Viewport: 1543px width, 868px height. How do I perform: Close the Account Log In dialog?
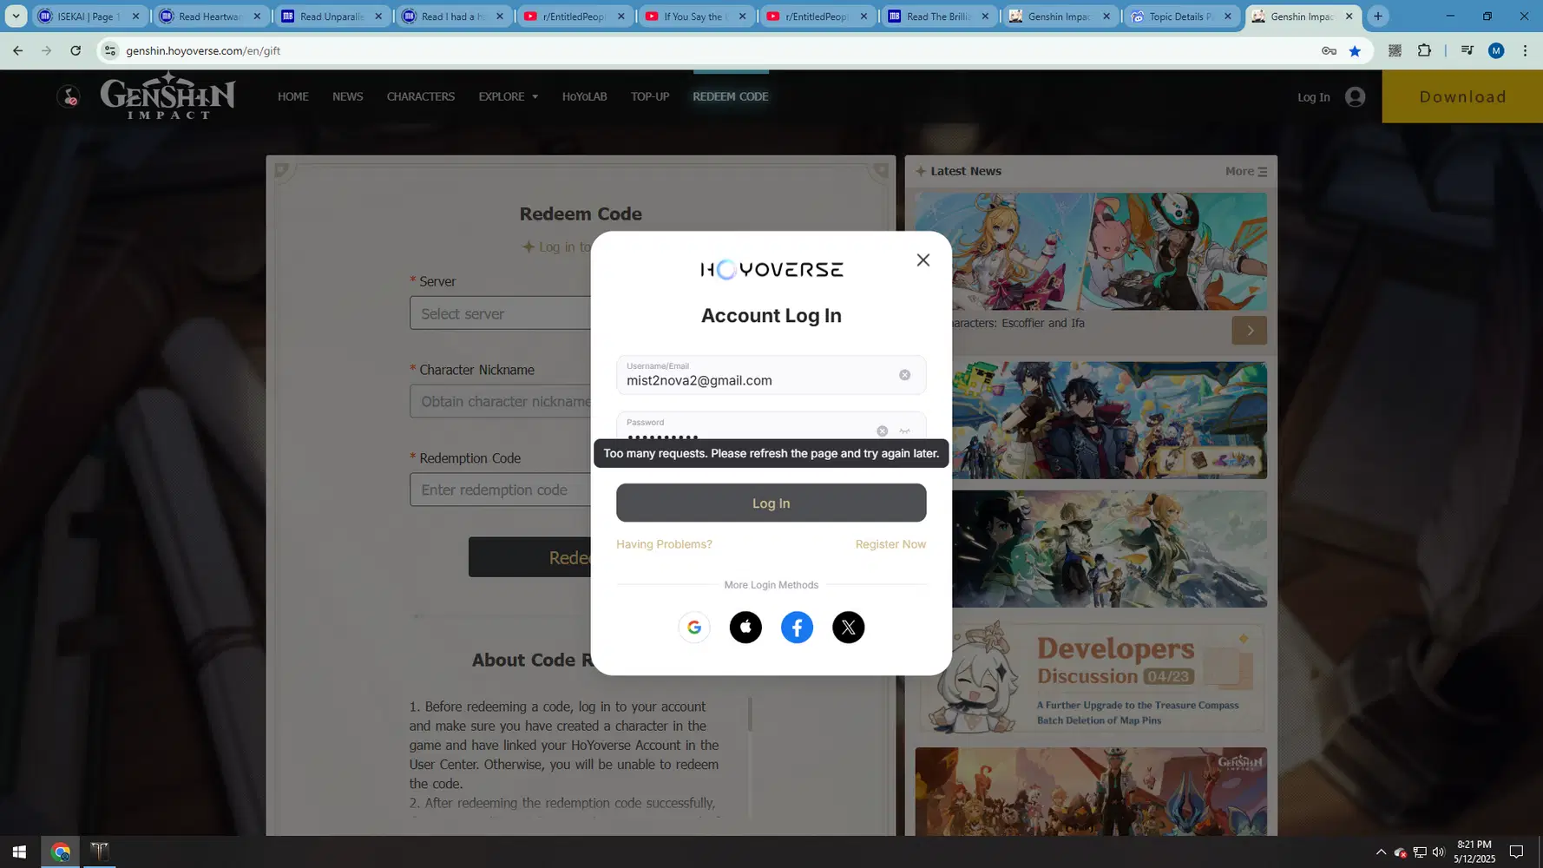[923, 260]
